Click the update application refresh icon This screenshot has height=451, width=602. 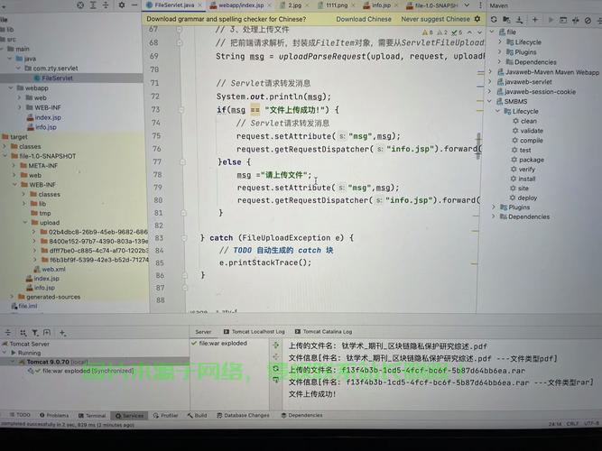(x=275, y=369)
